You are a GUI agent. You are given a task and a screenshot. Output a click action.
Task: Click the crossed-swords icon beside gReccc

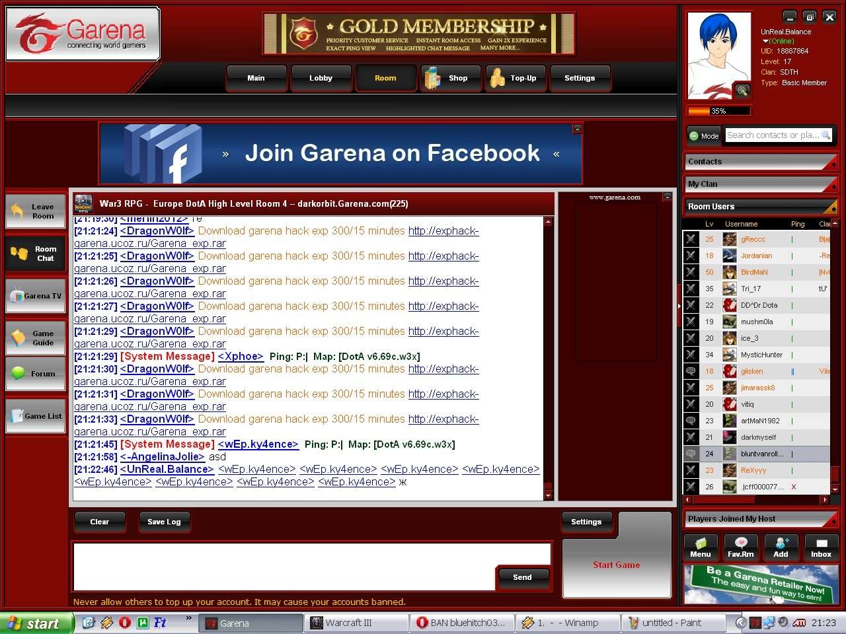pyautogui.click(x=691, y=239)
